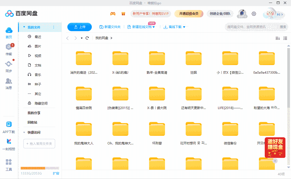This screenshot has width=291, height=179.
Task: Click the 扩容 expand storage link
Action: point(56,173)
